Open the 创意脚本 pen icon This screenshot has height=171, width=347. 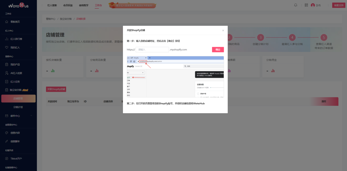[x=7, y=141]
